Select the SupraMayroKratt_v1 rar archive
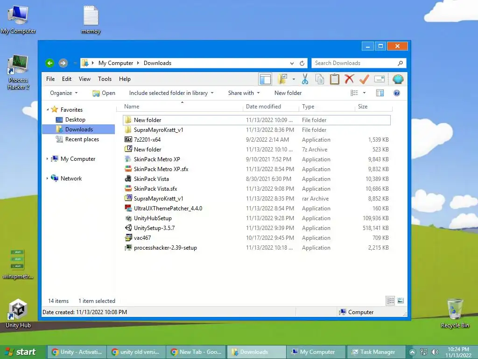This screenshot has height=359, width=478. click(x=257, y=198)
